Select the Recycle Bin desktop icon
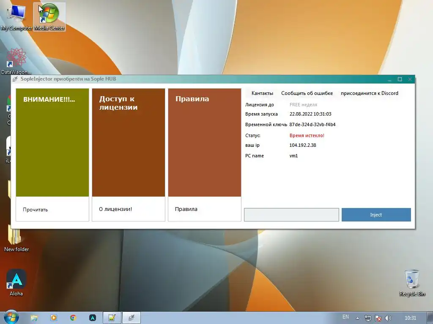Screen dimensions: 433x324 412,283
